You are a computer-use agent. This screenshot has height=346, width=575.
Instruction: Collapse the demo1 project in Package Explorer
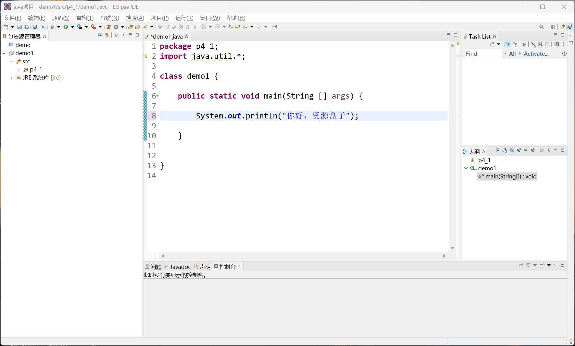click(4, 53)
